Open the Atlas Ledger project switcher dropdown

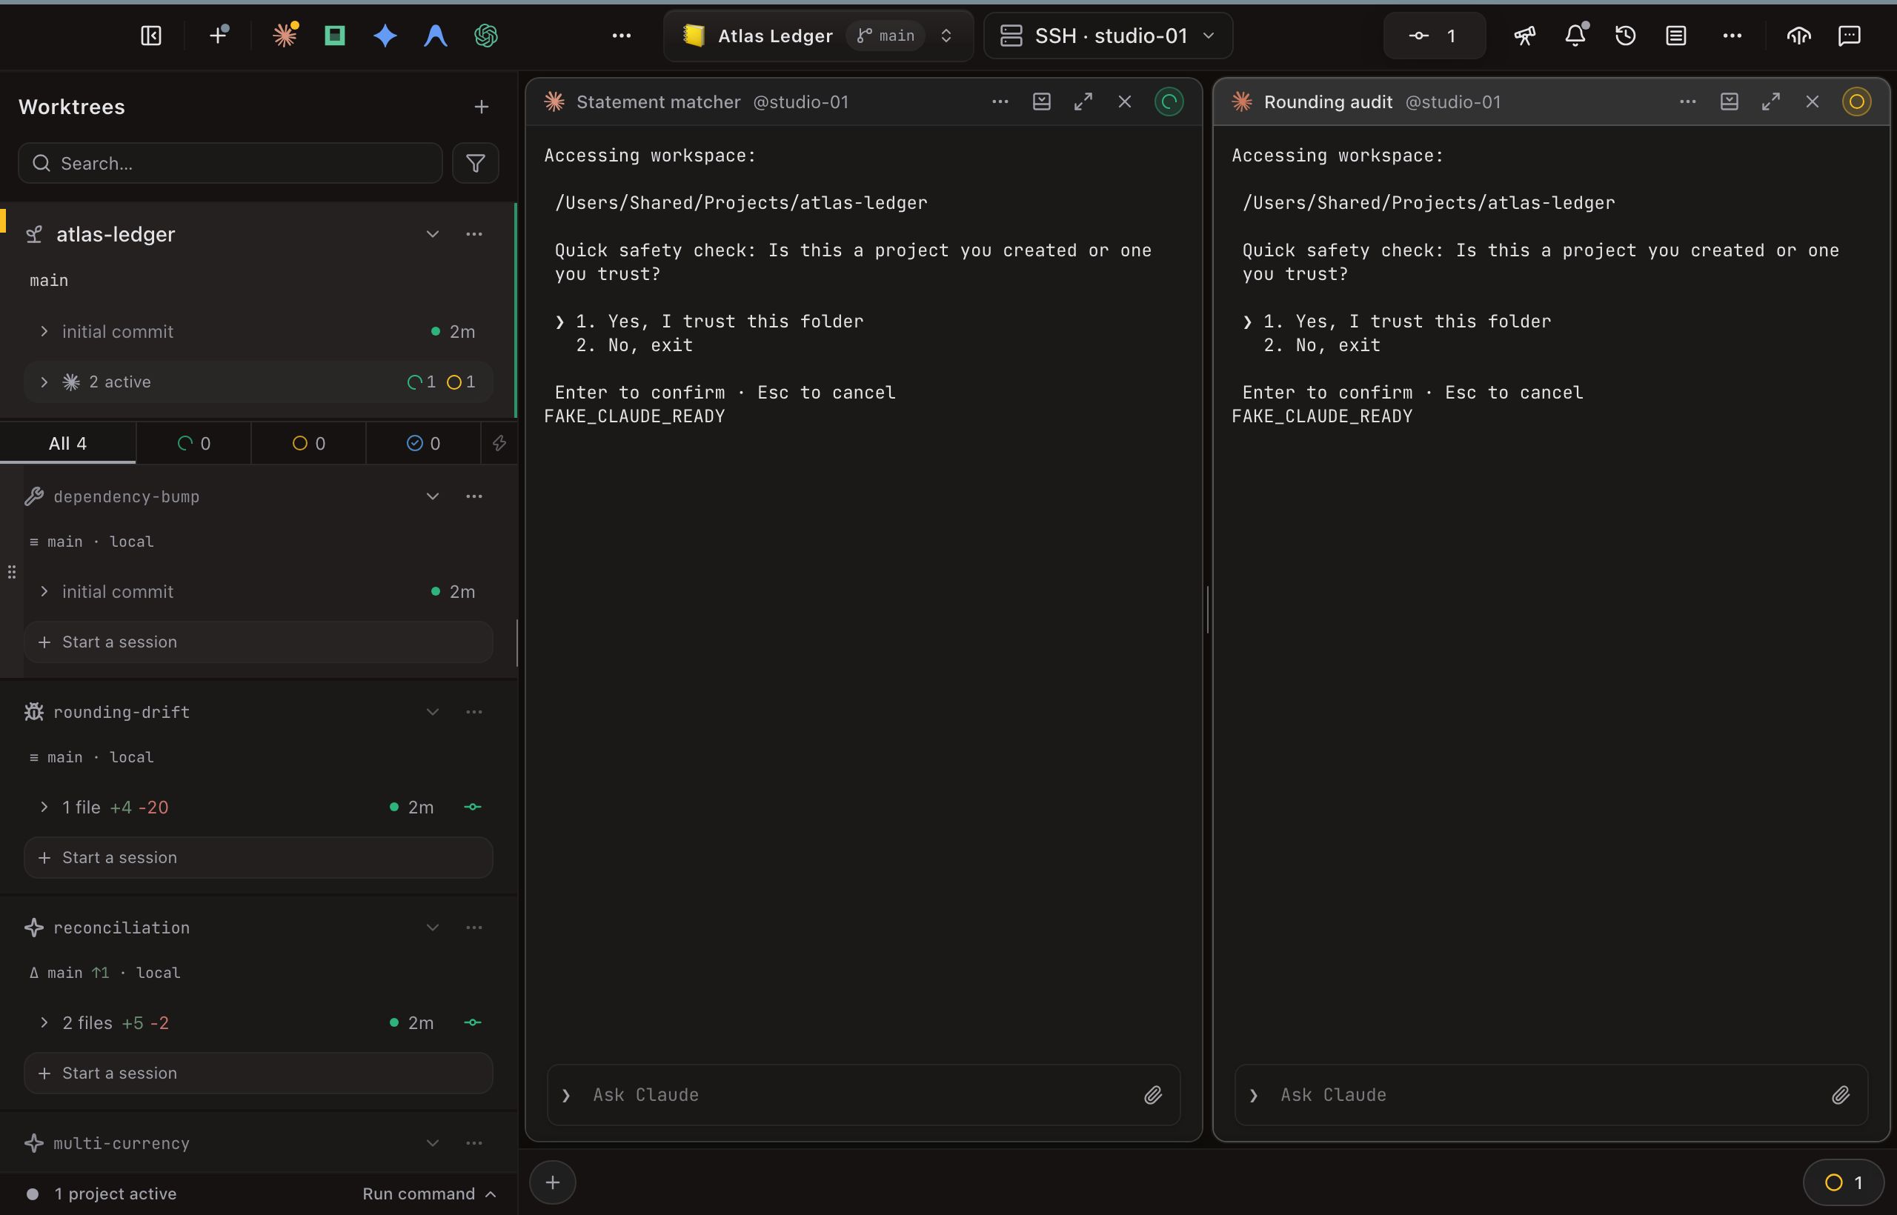[x=818, y=36]
